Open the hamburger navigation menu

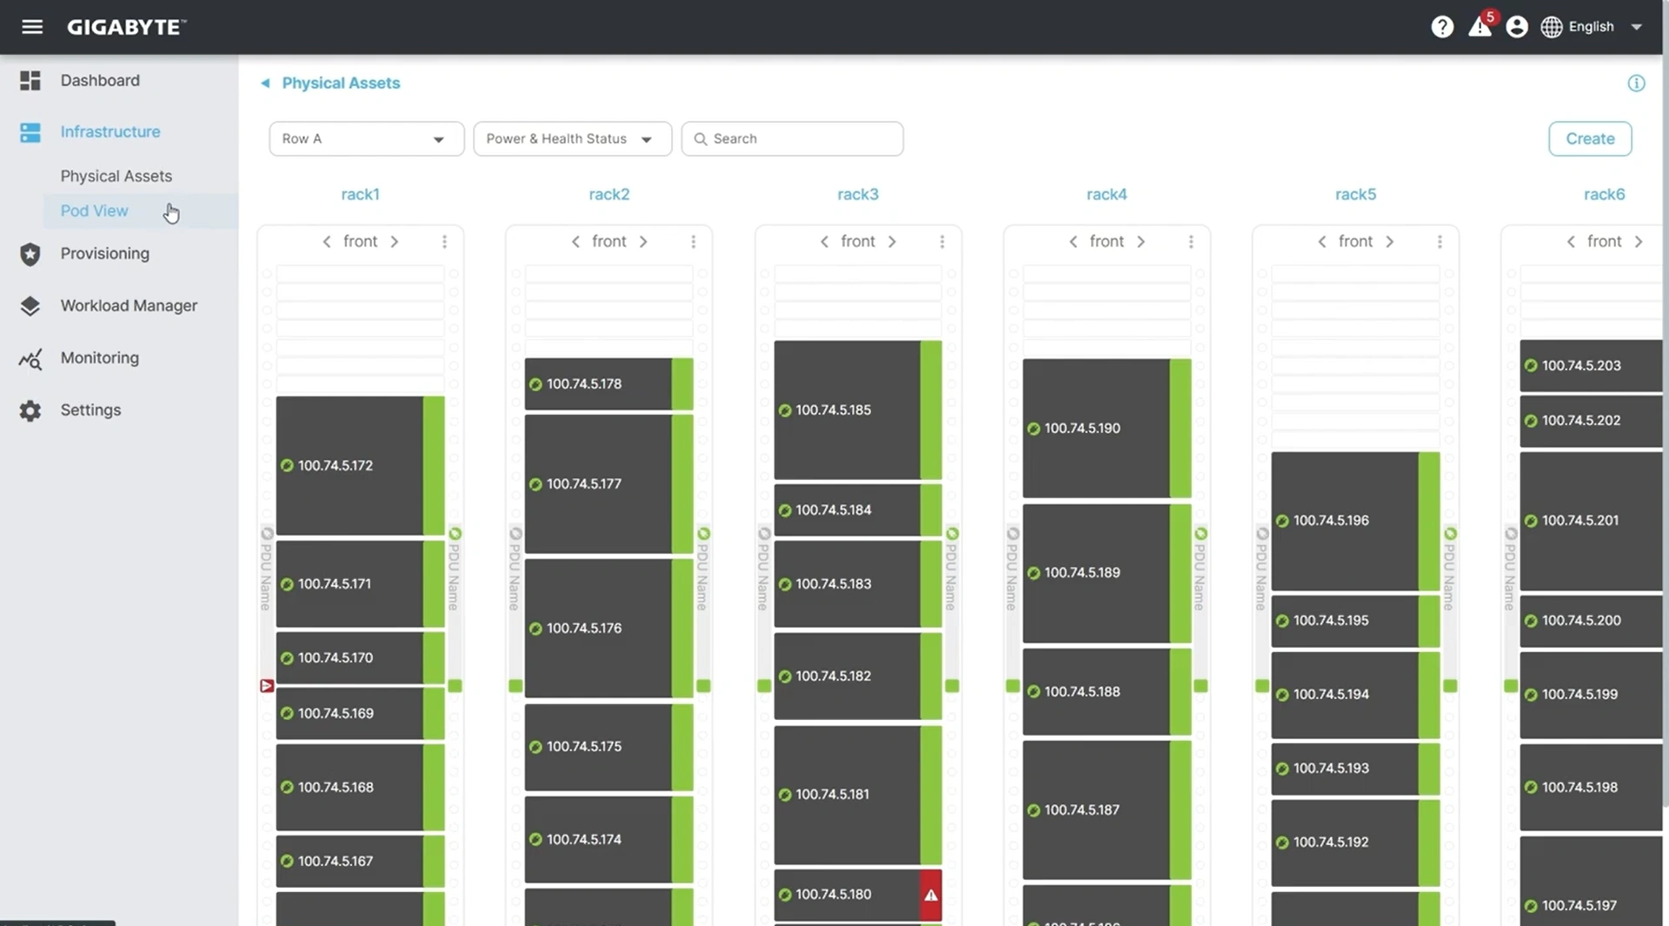tap(32, 27)
